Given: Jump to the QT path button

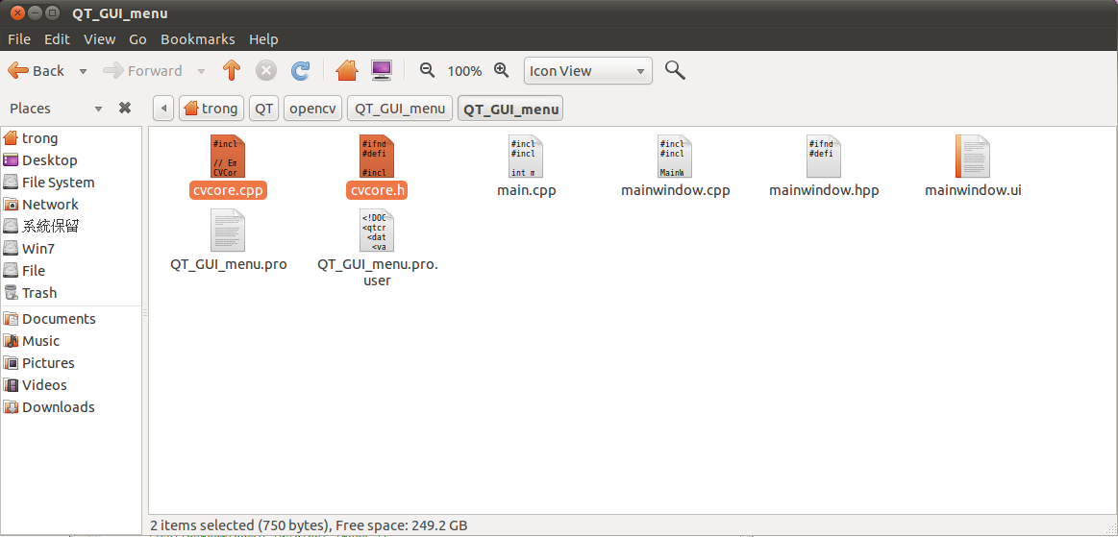Looking at the screenshot, I should (264, 109).
